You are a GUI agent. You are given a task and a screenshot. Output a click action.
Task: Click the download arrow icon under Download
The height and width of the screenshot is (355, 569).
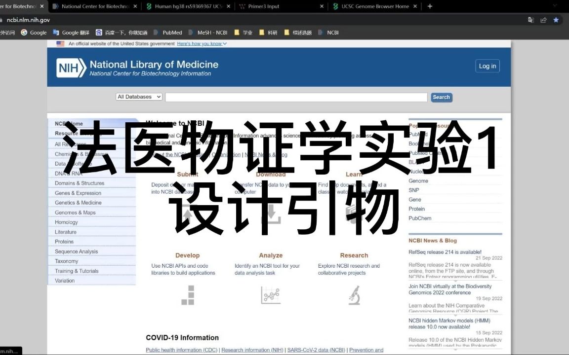(271, 212)
